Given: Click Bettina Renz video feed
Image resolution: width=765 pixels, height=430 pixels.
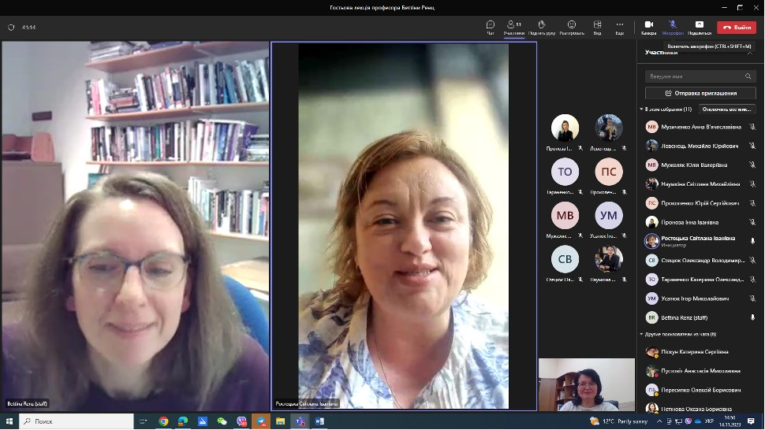Looking at the screenshot, I should [x=135, y=226].
